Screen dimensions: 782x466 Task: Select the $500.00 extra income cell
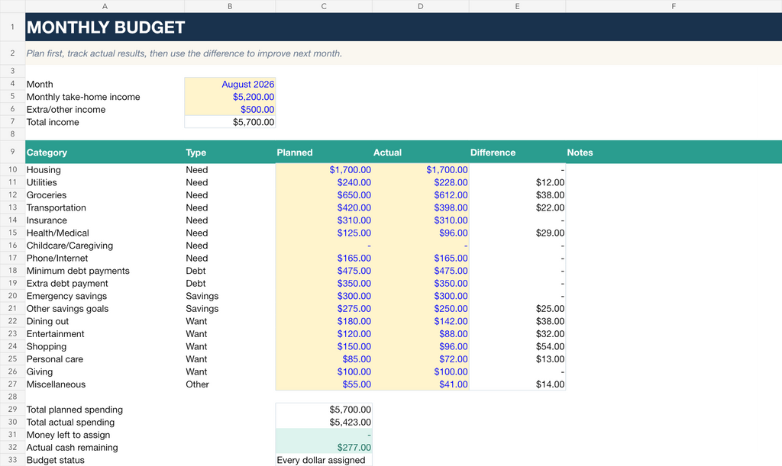pyautogui.click(x=230, y=110)
